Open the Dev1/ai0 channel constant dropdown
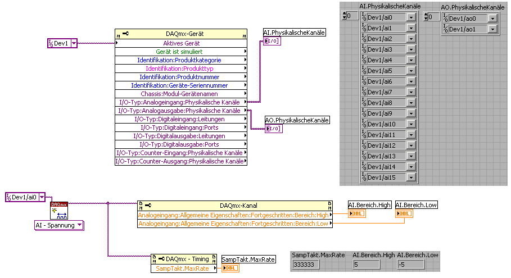Screen dimensions: 511x278 (42, 197)
